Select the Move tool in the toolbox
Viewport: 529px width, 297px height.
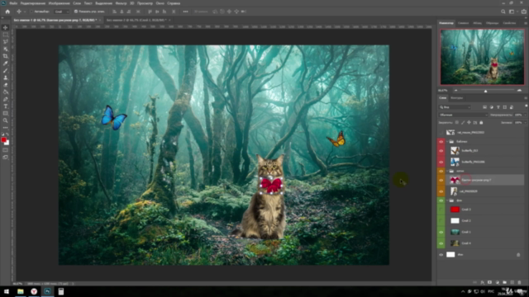[x=6, y=27]
